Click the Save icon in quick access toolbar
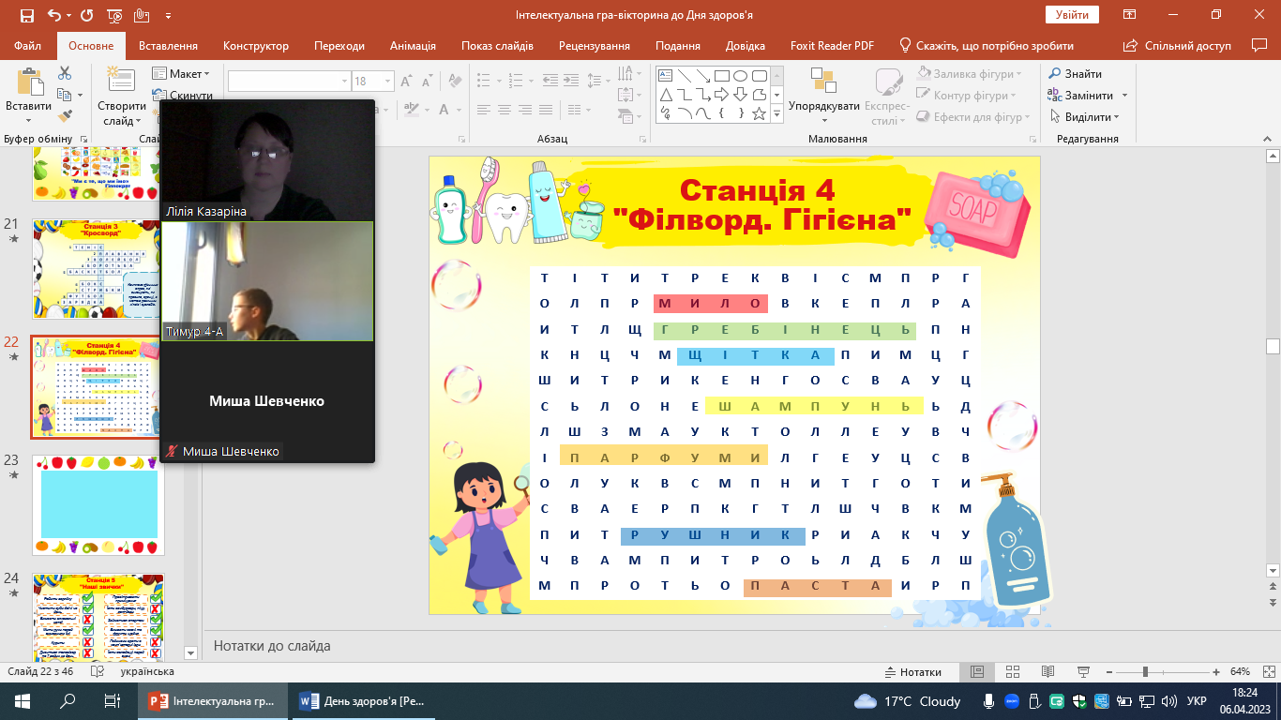The height and width of the screenshot is (720, 1281). tap(26, 15)
